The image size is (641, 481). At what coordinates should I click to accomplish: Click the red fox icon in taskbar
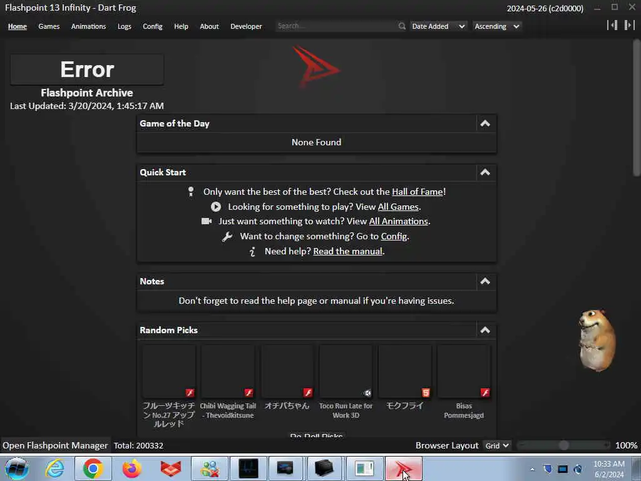[x=171, y=468]
